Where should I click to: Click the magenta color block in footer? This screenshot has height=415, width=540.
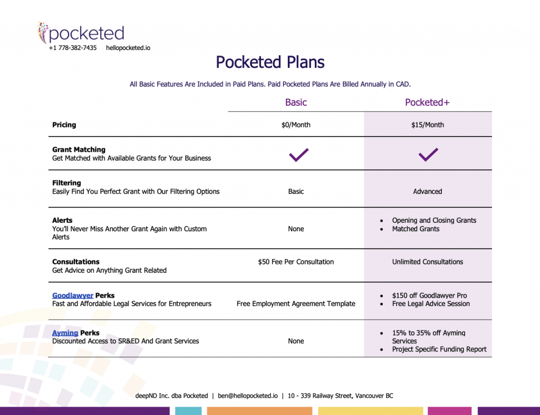click(449, 411)
